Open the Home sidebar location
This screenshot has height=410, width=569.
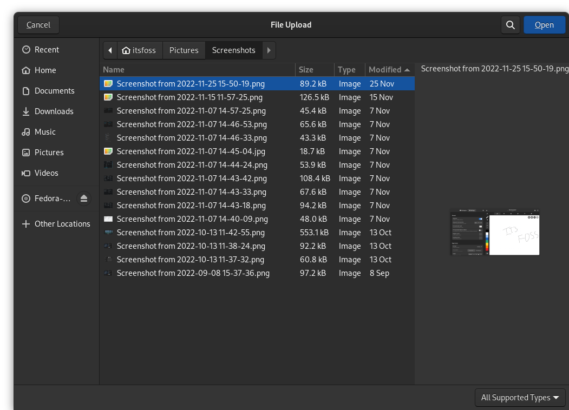[45, 70]
